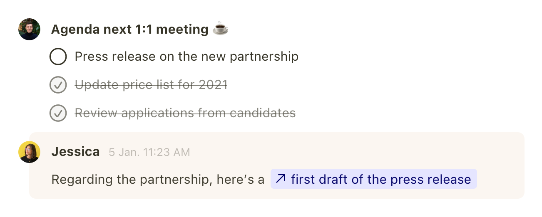Click the year 2021 in the completed task

coord(213,85)
